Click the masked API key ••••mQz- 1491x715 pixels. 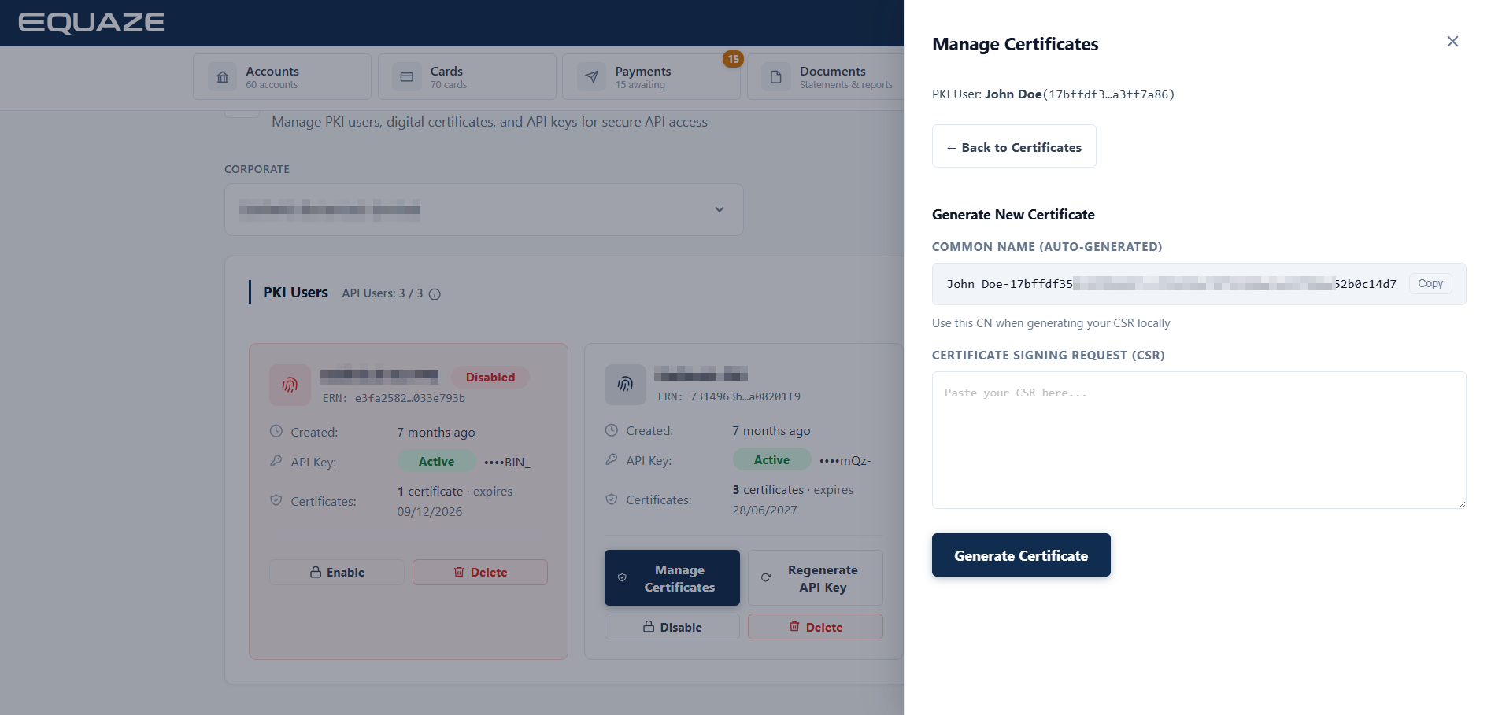(845, 460)
